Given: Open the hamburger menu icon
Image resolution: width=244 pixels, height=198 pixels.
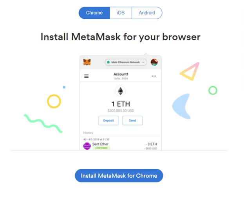Looking at the screenshot, I should point(87,76).
